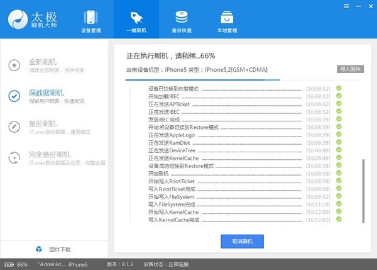Click the log list vertical scrollbar
The width and height of the screenshot is (377, 270).
point(363,191)
